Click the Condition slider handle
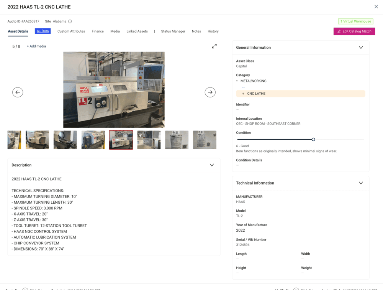 pos(313,139)
